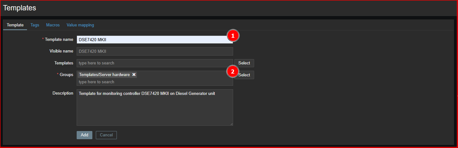Click the Description resize handle corner
Screen dimensions: 458x148
[x=231, y=124]
